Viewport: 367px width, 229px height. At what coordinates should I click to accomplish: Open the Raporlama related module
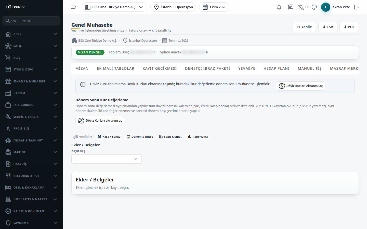coord(198,137)
